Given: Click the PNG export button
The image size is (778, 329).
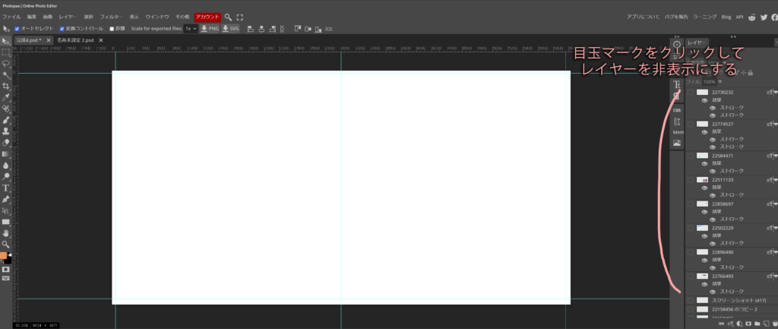Looking at the screenshot, I should 209,28.
